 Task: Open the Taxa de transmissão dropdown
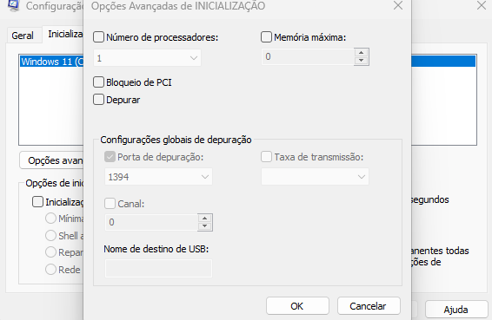pyautogui.click(x=315, y=177)
